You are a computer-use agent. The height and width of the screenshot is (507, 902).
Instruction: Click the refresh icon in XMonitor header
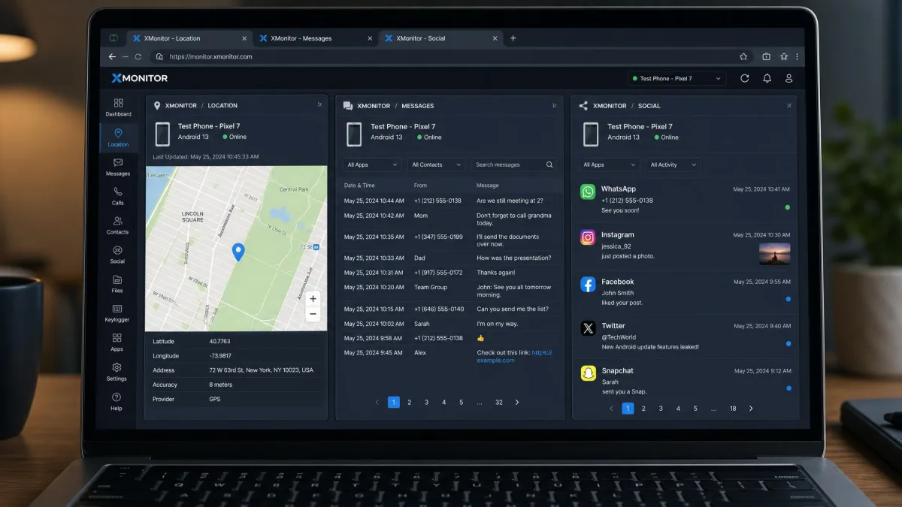[745, 78]
